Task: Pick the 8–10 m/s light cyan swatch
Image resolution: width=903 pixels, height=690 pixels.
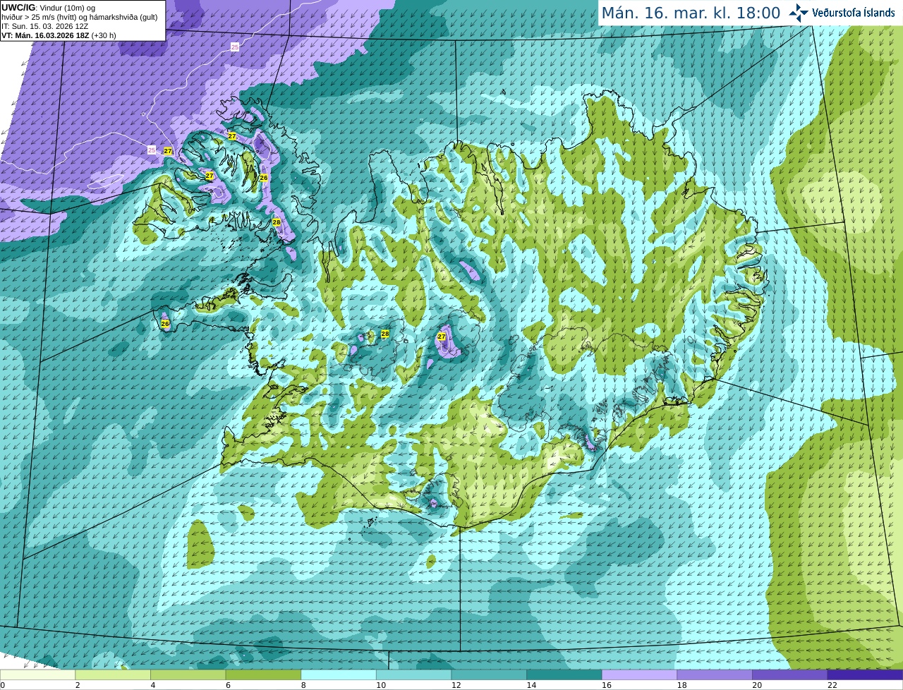Action: pos(339,674)
